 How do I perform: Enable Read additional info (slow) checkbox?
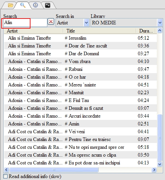(5, 176)
